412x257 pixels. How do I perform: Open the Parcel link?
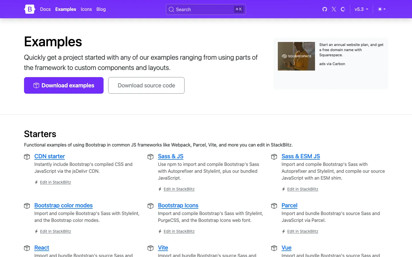289,205
